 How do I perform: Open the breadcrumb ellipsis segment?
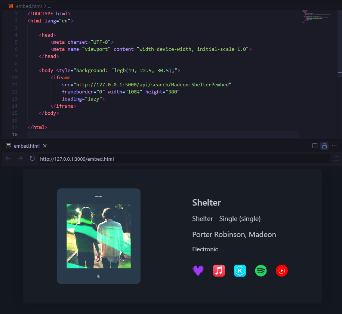tap(50, 6)
